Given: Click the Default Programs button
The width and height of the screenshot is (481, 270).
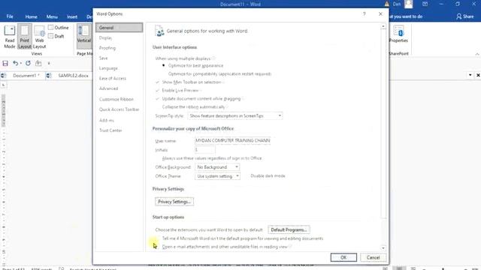Looking at the screenshot, I should (289, 229).
